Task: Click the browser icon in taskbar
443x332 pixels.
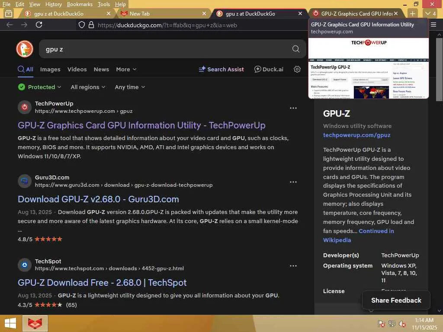Action: [35, 323]
